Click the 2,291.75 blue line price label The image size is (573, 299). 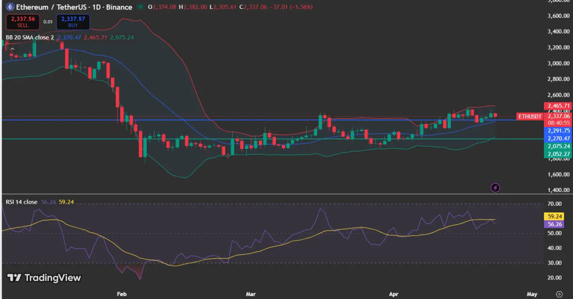pyautogui.click(x=558, y=131)
